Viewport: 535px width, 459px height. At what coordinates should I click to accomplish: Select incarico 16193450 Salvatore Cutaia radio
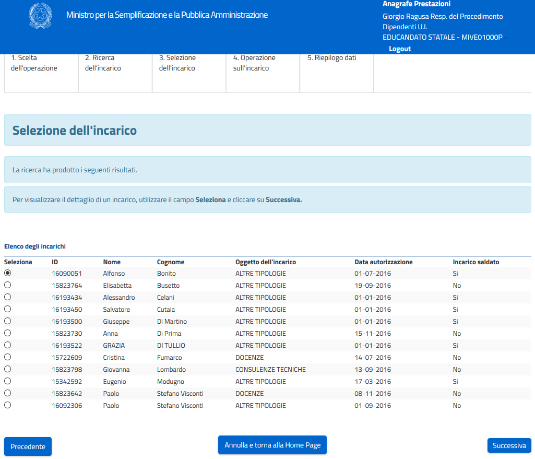point(8,309)
